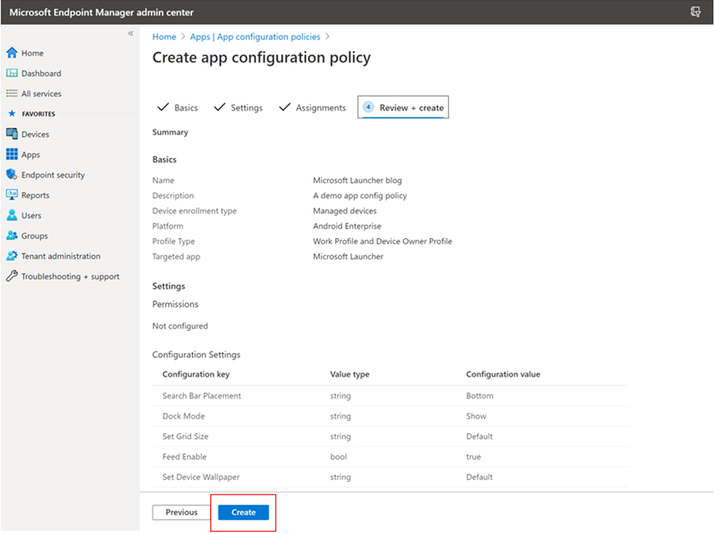
Task: Click the Show value for Dock Mode
Action: 476,416
